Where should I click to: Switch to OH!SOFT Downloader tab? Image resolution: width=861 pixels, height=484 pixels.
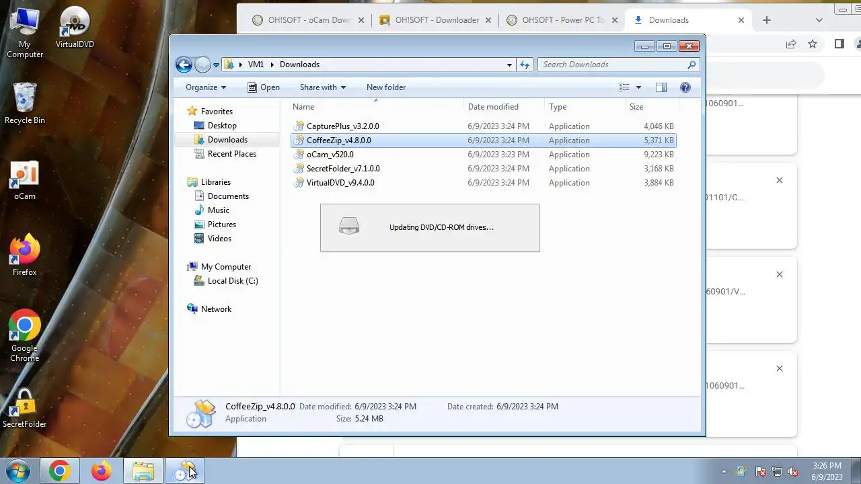pyautogui.click(x=435, y=20)
